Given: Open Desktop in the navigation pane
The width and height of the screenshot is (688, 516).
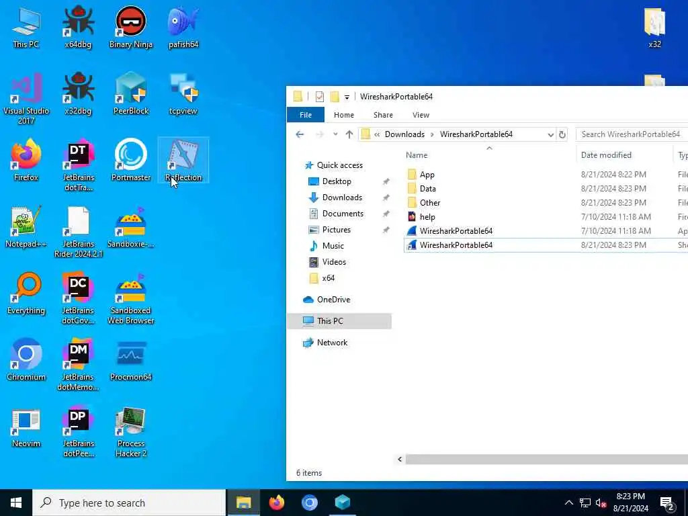Looking at the screenshot, I should click(x=336, y=181).
